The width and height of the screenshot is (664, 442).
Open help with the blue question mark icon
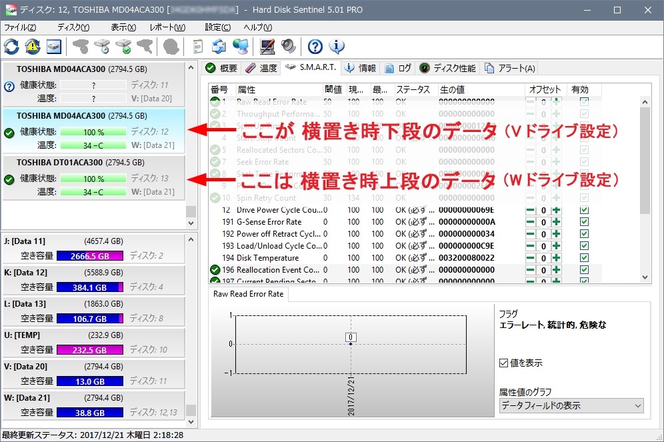point(315,47)
